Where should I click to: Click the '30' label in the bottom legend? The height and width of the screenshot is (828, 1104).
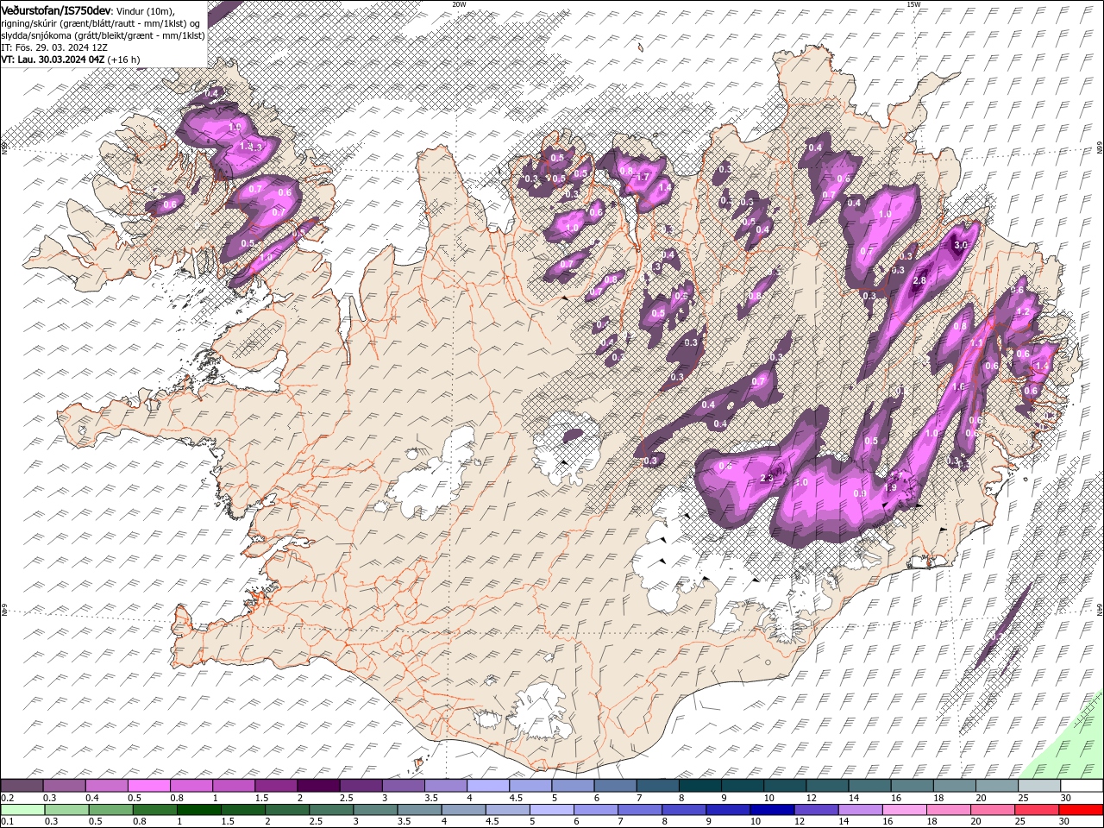(1065, 822)
